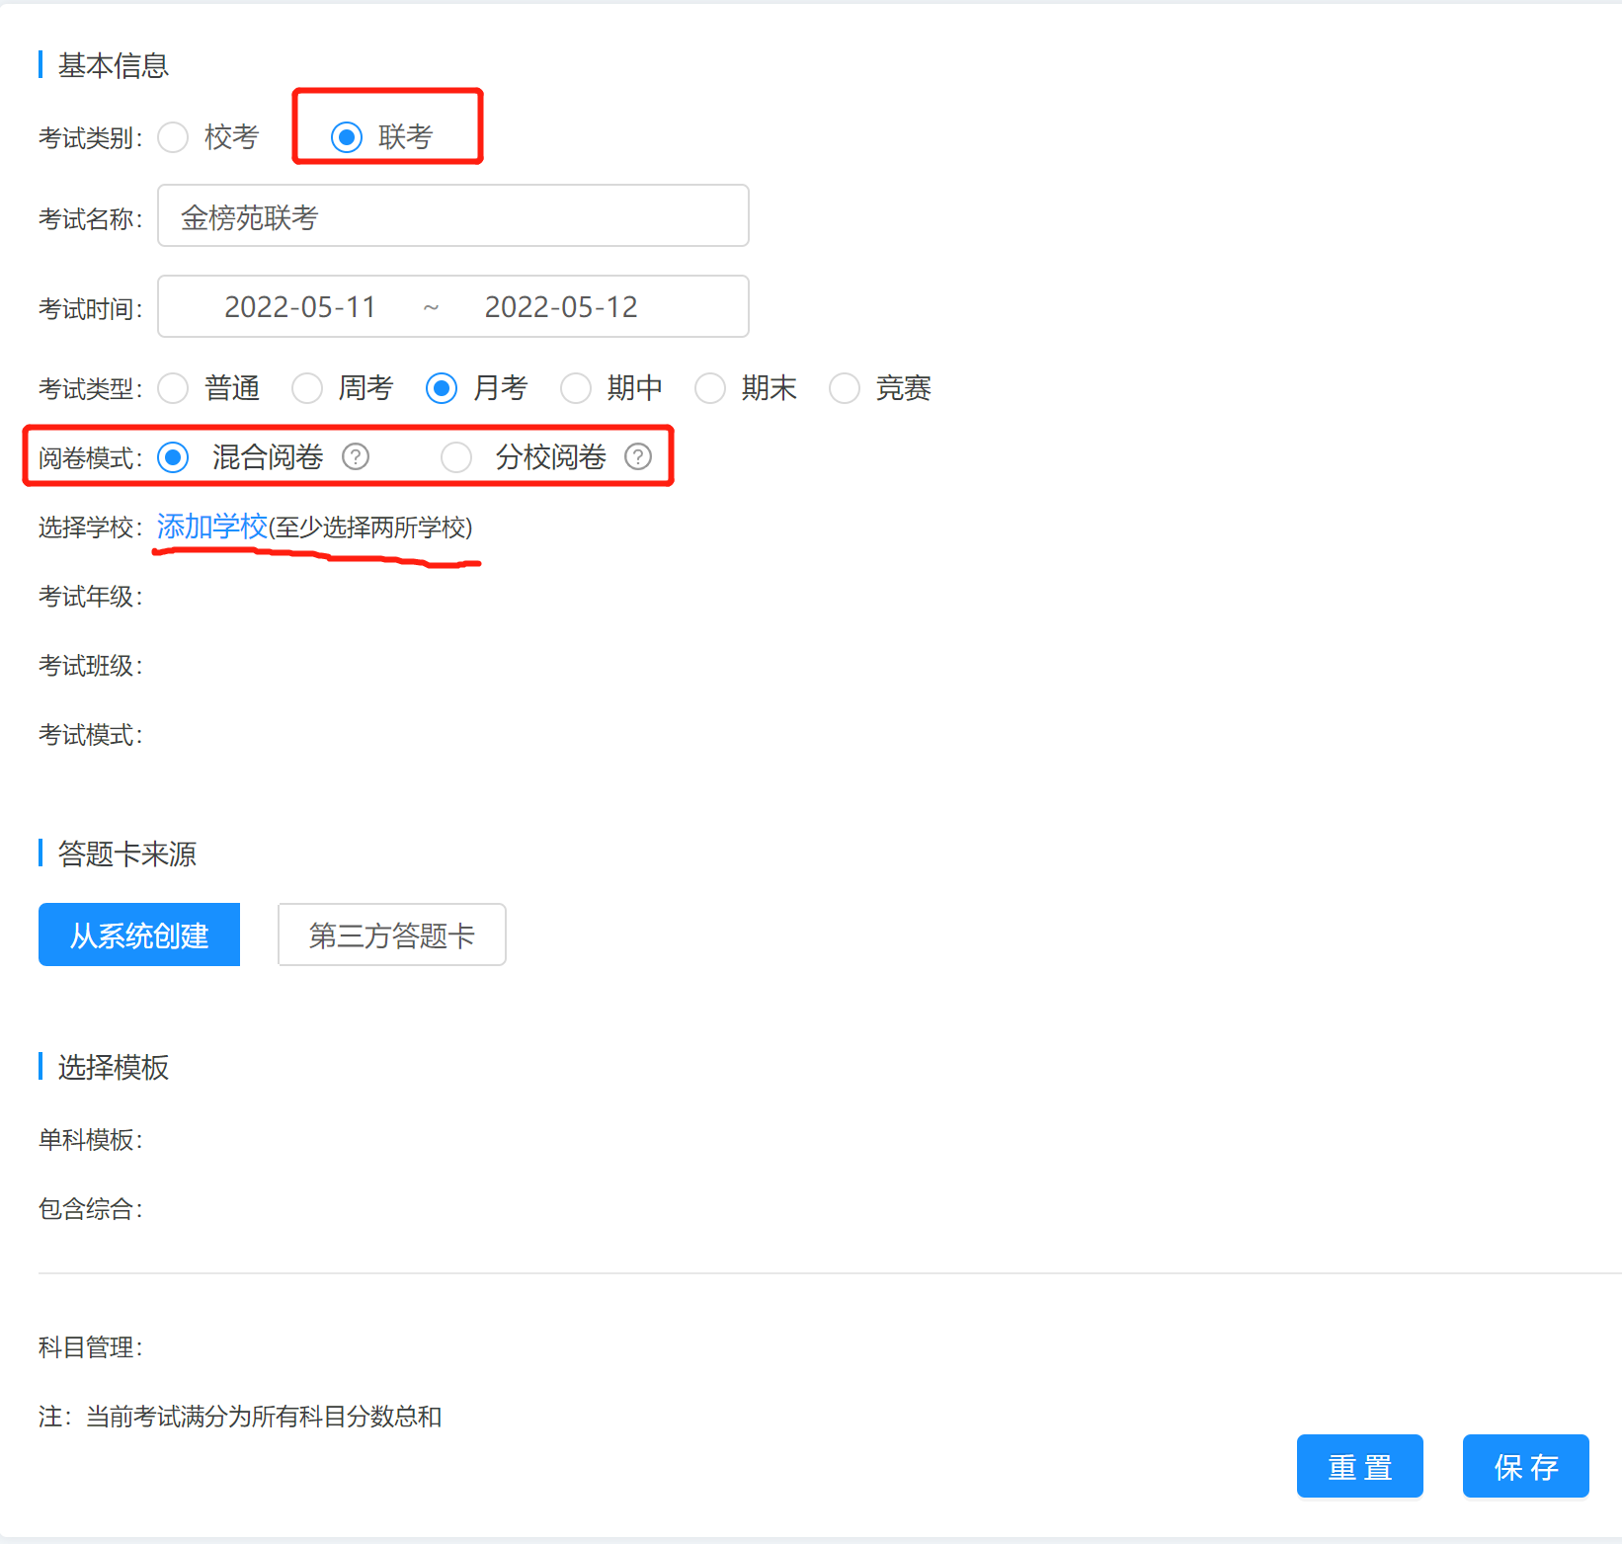Click the 保存 button

click(1526, 1466)
